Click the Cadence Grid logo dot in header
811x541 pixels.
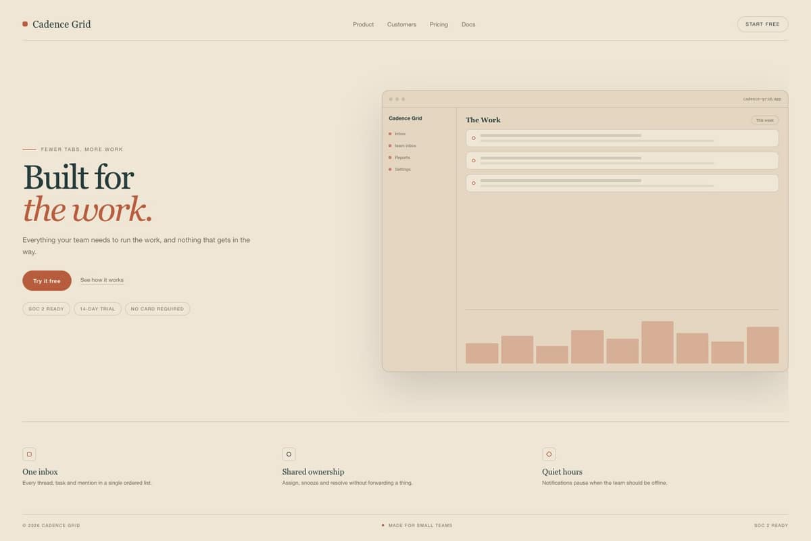(x=25, y=24)
